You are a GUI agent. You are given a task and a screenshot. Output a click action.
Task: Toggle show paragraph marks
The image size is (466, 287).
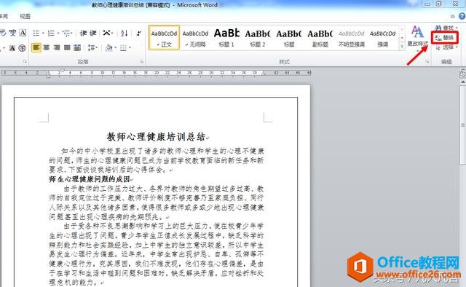[139, 33]
